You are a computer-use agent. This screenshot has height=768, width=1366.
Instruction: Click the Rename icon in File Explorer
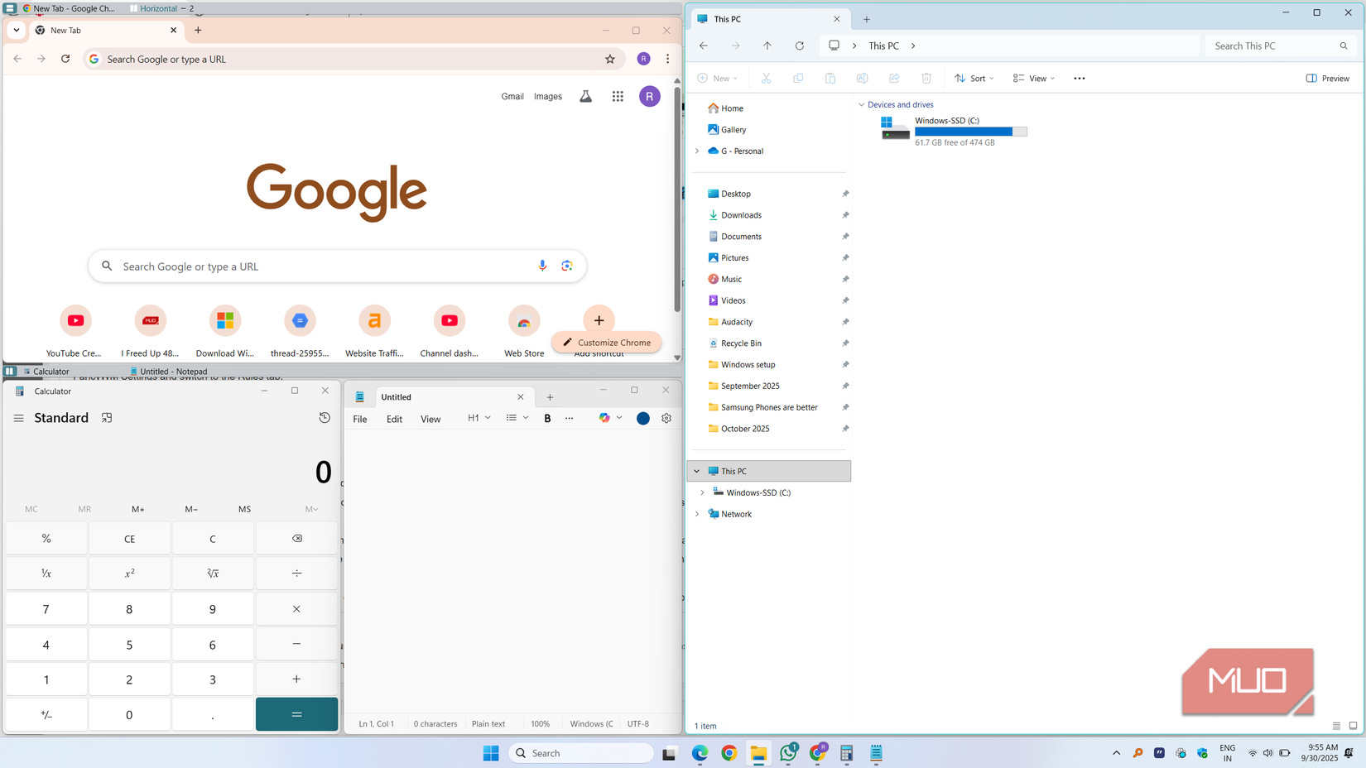tap(862, 78)
